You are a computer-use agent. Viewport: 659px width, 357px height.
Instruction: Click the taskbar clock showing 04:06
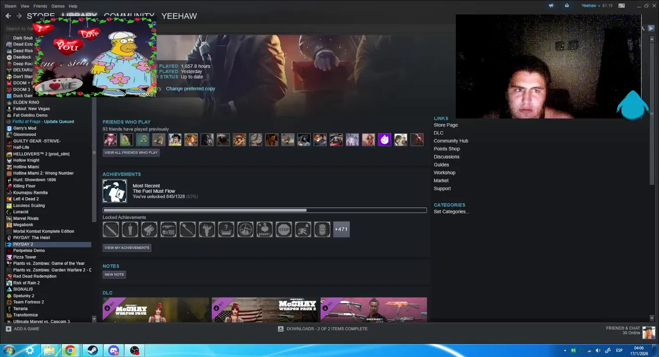[x=639, y=351]
